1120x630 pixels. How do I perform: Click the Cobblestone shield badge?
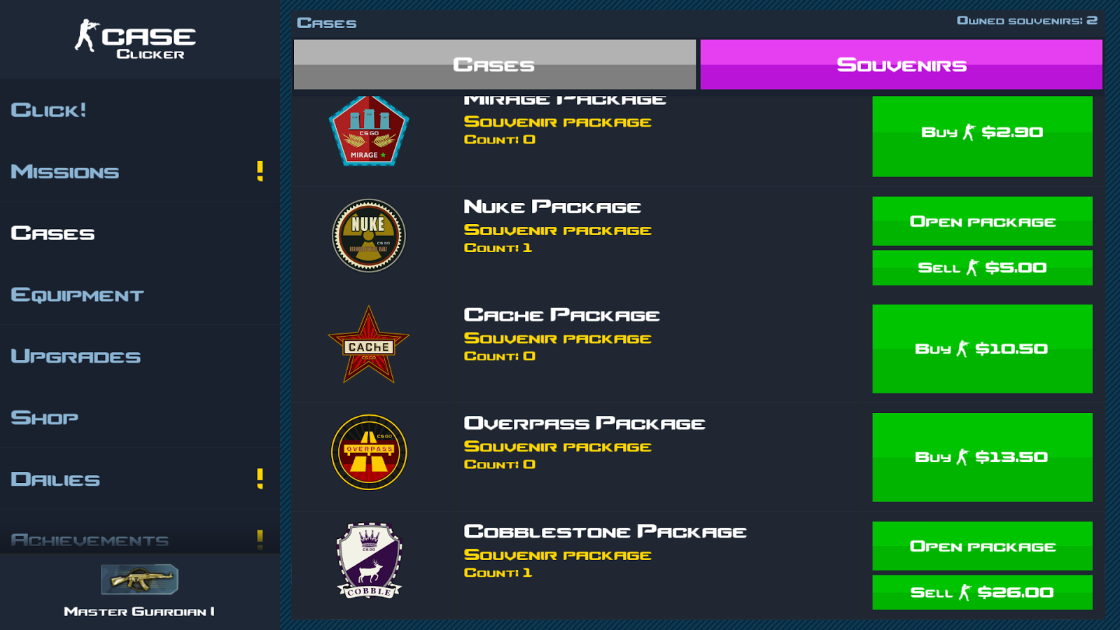369,560
